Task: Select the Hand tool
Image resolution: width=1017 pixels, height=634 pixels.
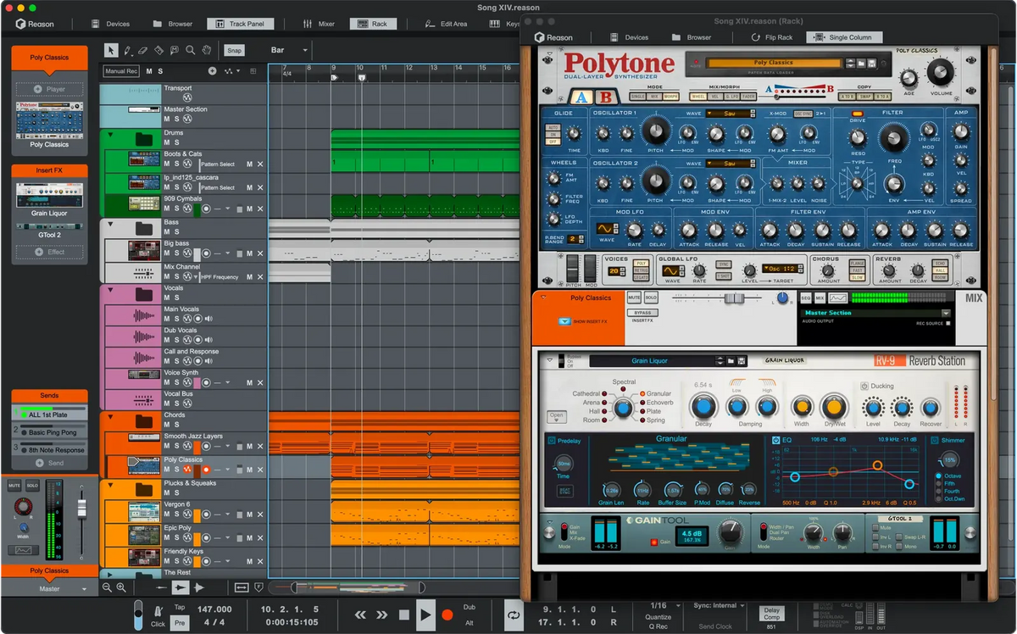Action: 206,51
